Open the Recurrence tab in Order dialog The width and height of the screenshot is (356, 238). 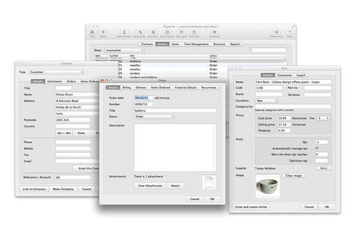click(209, 88)
